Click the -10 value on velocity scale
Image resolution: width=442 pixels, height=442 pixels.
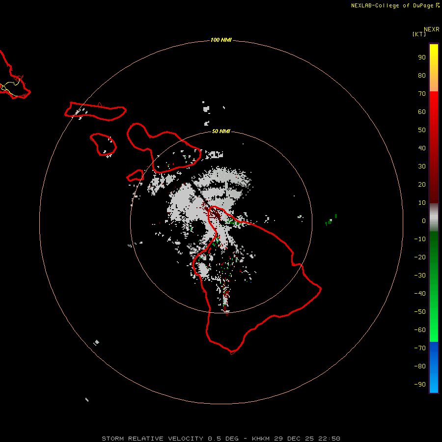420,239
